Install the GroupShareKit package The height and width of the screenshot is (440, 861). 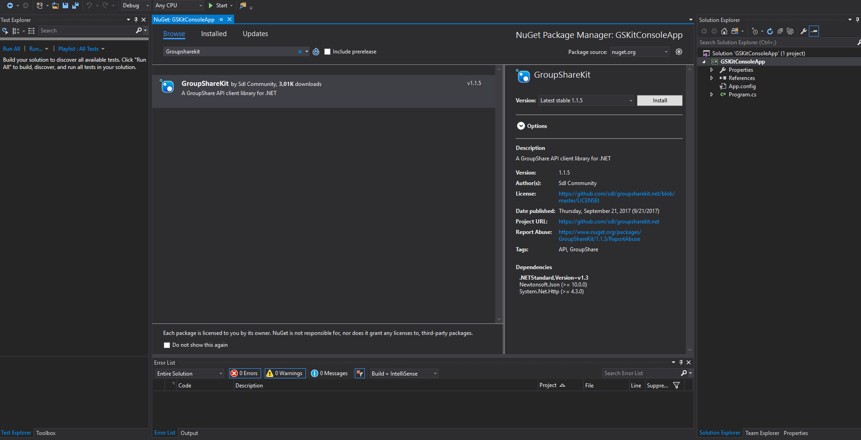660,101
